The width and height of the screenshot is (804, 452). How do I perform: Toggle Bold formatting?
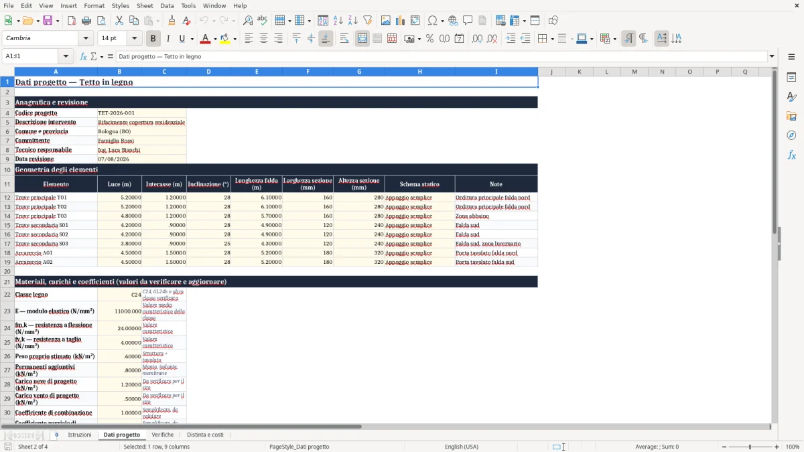coord(153,39)
